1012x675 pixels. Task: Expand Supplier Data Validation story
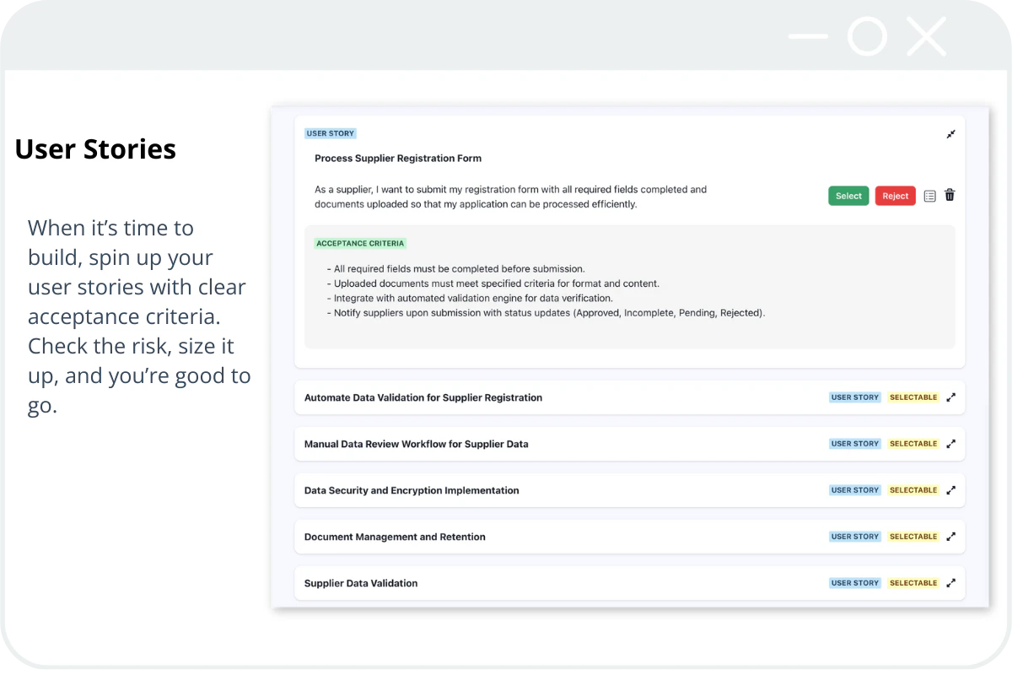[x=950, y=583]
